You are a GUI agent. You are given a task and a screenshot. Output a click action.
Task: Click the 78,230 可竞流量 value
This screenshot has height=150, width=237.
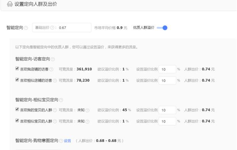tap(83, 80)
